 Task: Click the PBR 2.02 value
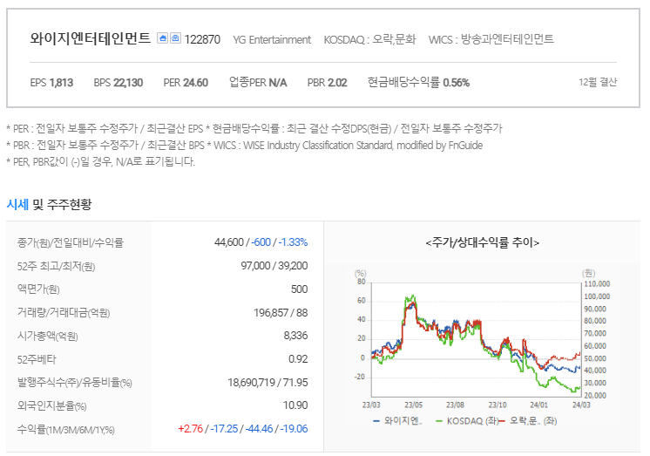click(327, 83)
